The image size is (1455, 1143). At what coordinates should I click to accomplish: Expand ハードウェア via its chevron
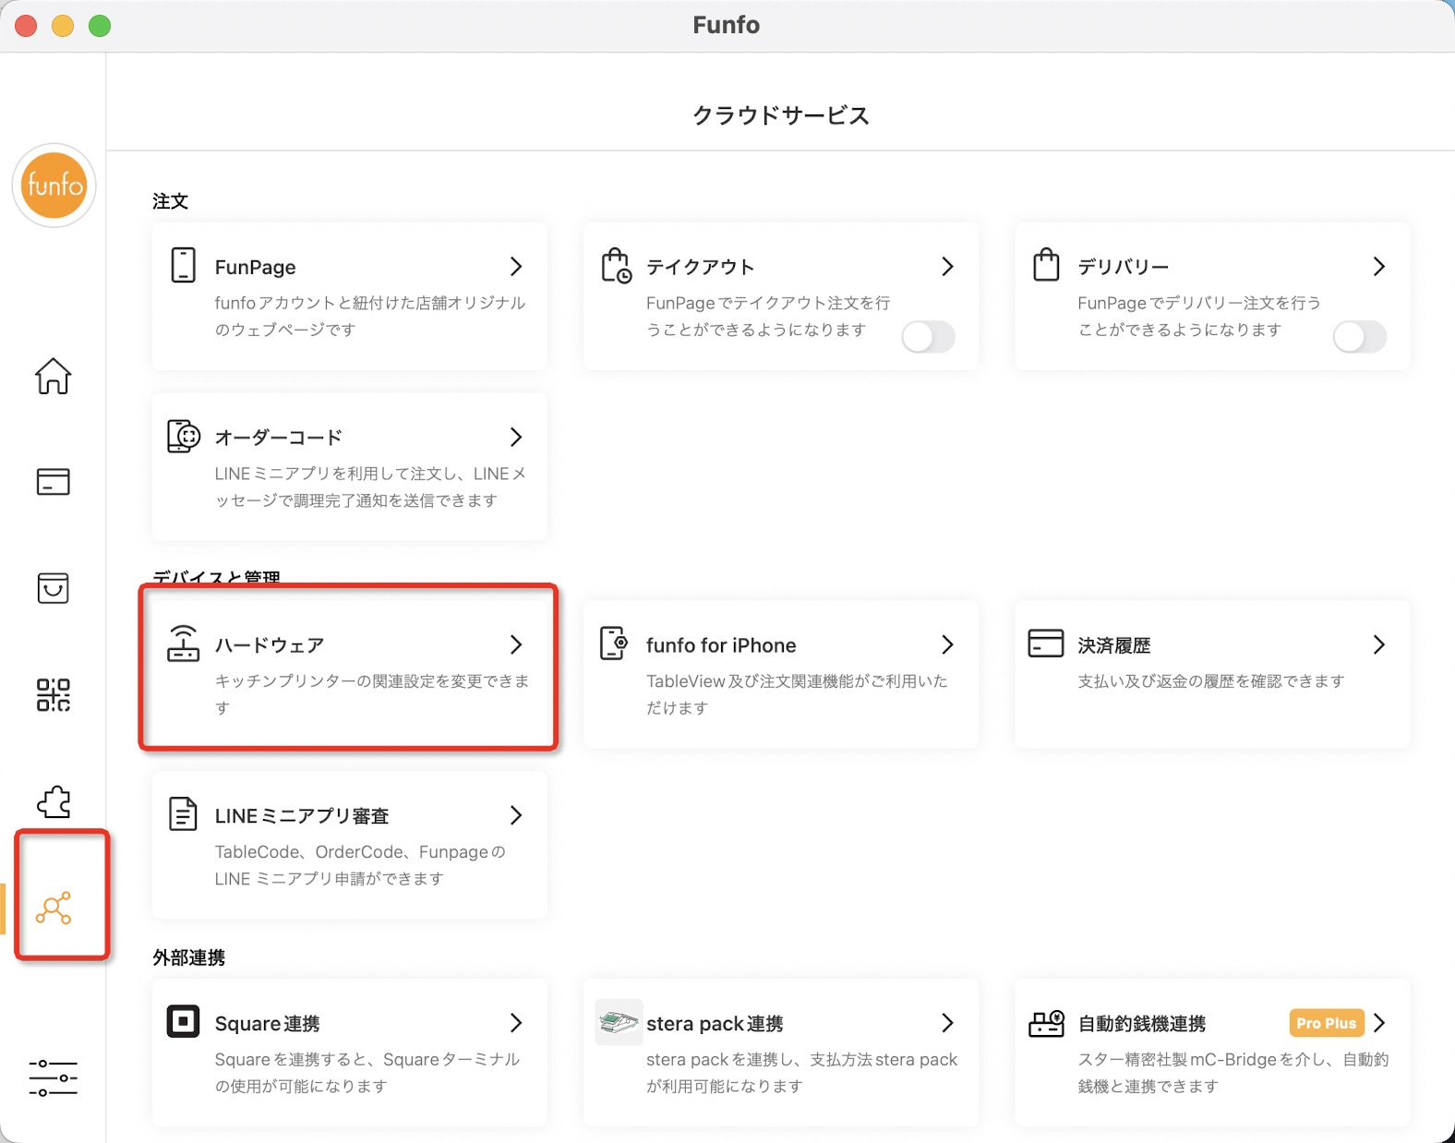click(516, 644)
